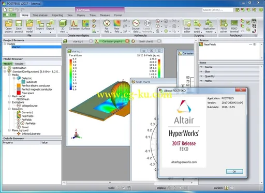Open the Results tab in Model Browser

(19, 64)
